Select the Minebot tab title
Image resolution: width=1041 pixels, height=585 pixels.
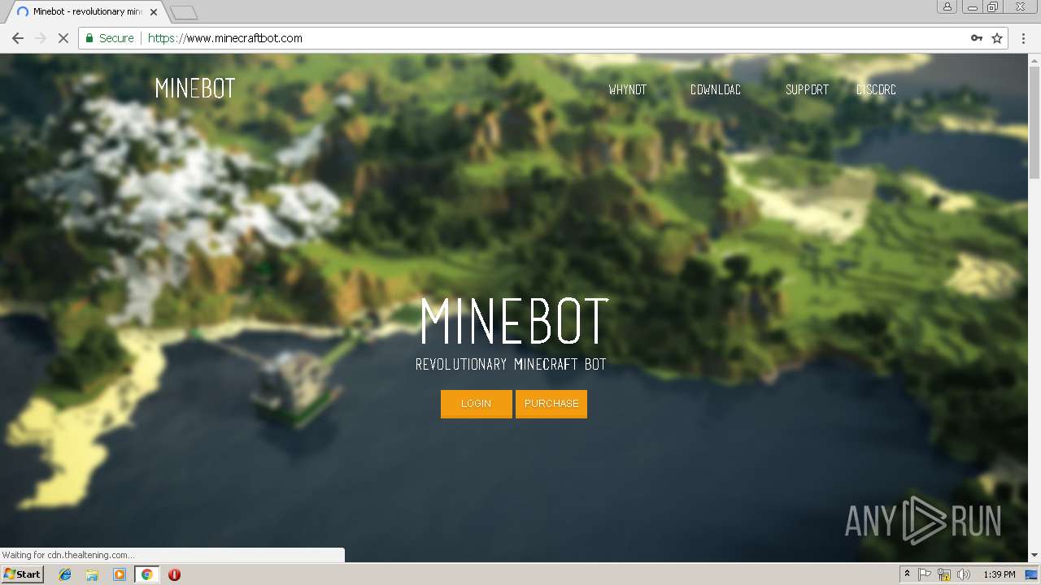88,12
